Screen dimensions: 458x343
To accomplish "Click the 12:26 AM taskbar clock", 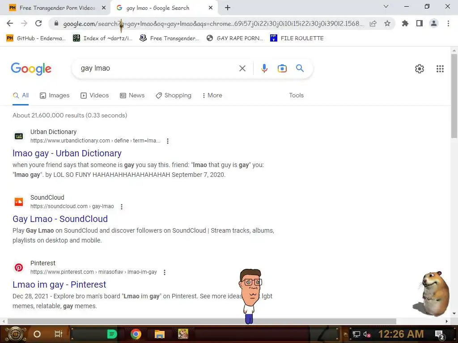I will point(401,334).
